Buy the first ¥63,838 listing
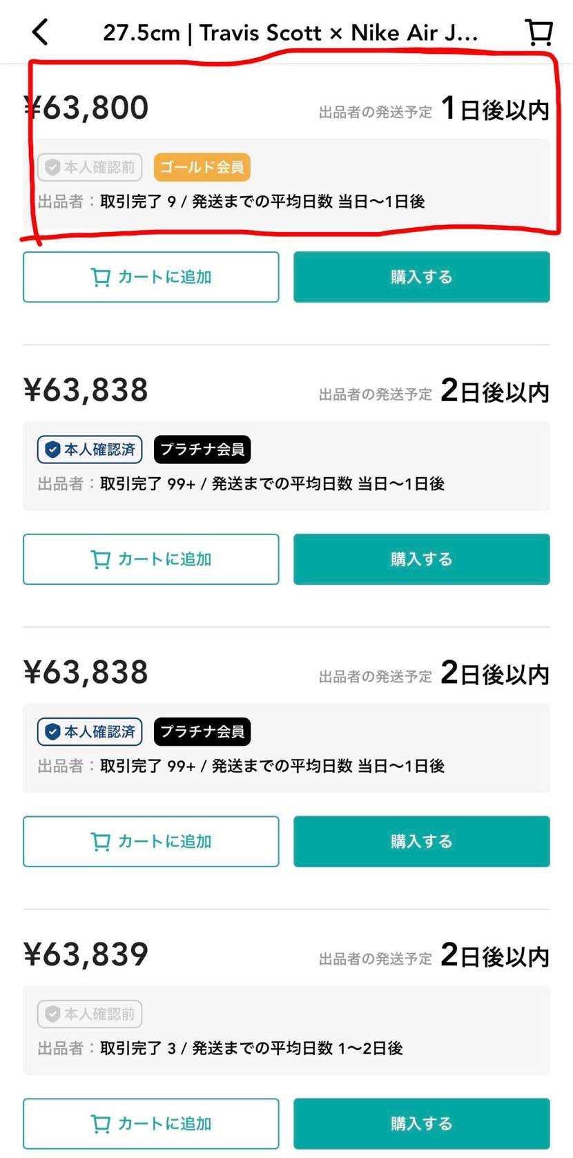 (422, 559)
